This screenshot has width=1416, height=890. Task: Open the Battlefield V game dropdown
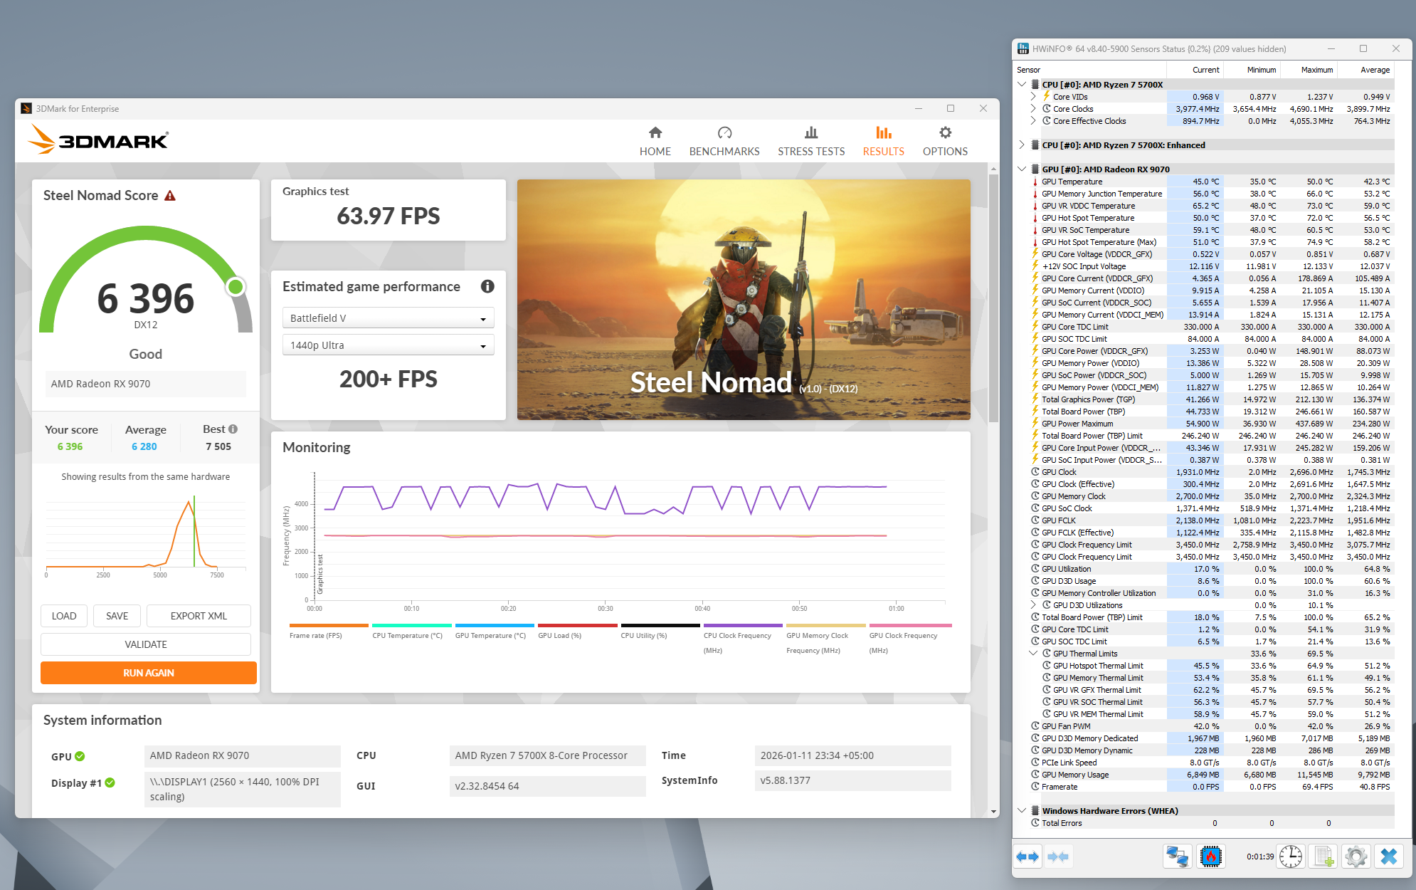pos(388,318)
